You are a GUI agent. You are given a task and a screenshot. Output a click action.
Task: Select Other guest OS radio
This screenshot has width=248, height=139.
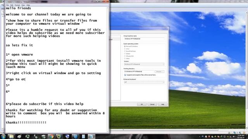click(x=125, y=58)
